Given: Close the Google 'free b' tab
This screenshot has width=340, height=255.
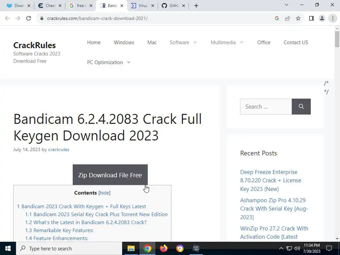Looking at the screenshot, I should (x=91, y=6).
